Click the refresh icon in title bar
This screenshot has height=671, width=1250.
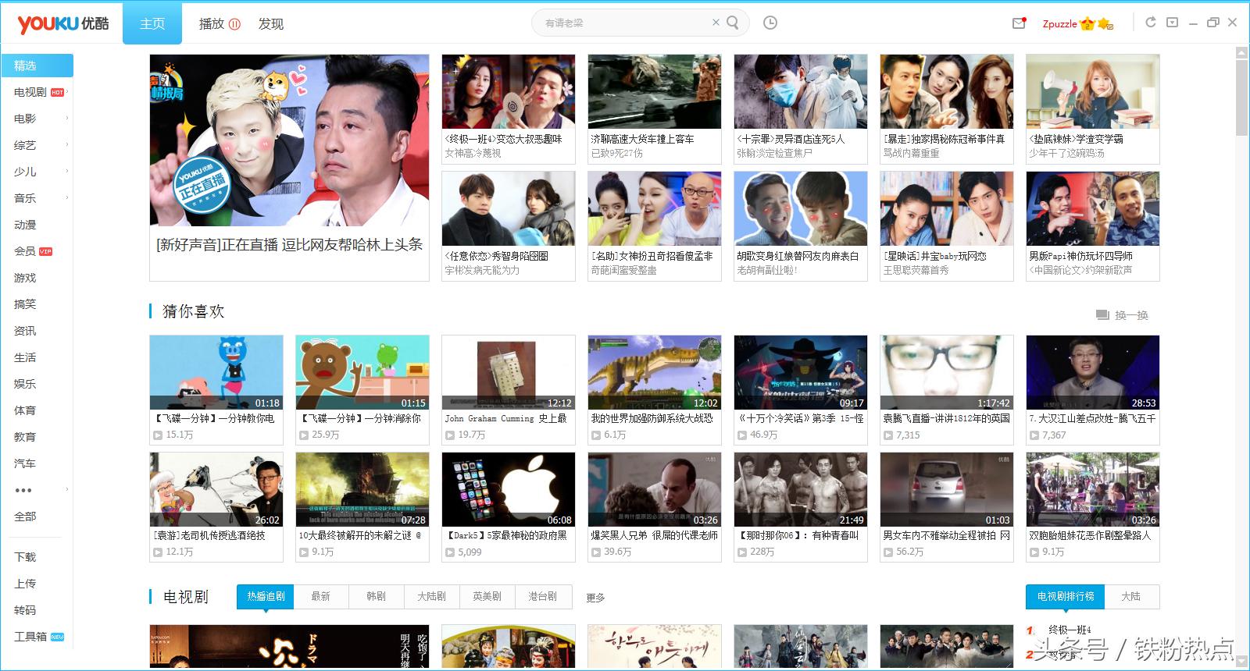click(x=1150, y=23)
